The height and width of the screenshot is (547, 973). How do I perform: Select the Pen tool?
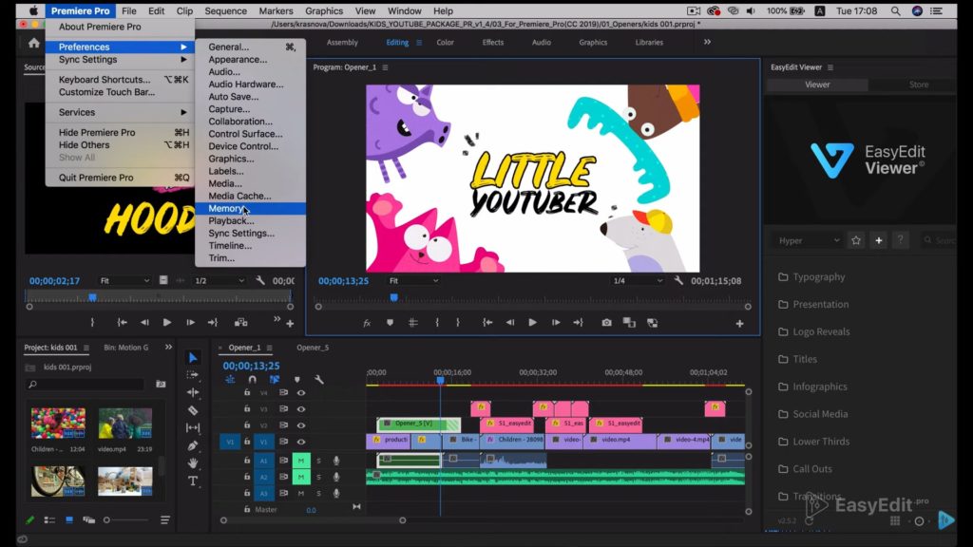(193, 445)
